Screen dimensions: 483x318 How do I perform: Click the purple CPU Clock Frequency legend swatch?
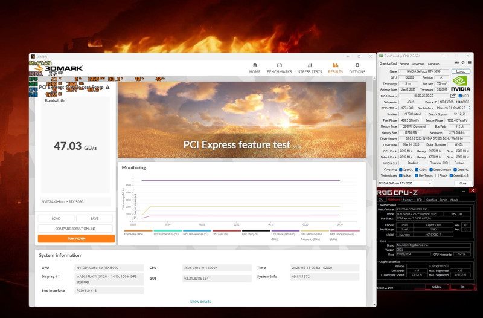click(x=285, y=231)
